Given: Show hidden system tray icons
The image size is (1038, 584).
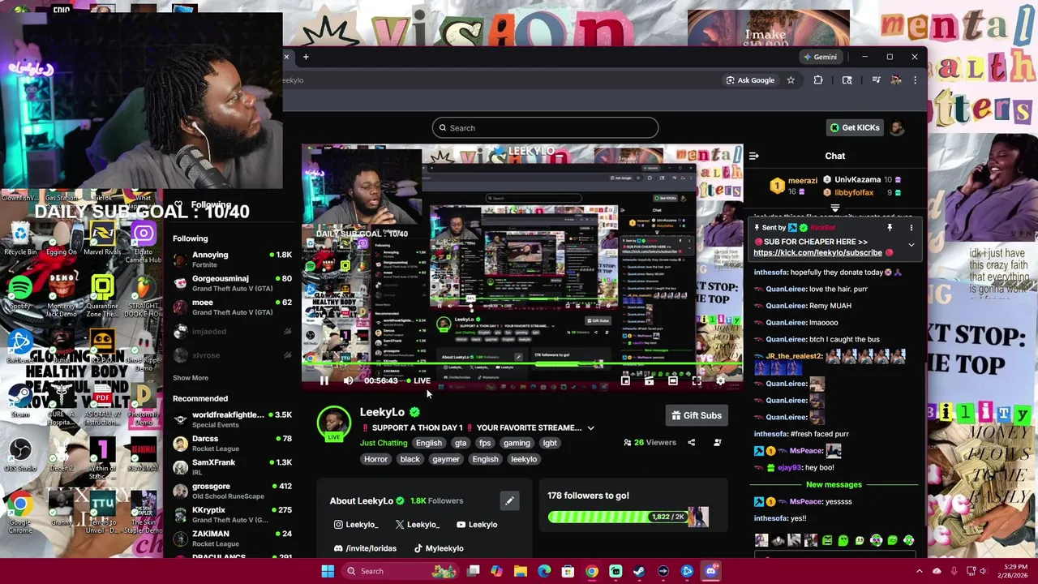Looking at the screenshot, I should [x=919, y=571].
